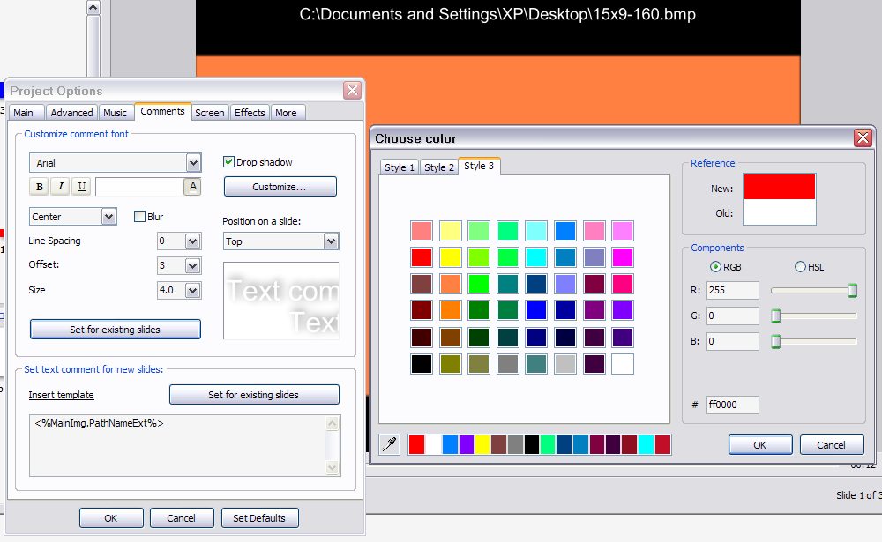Cancel the Project Options dialog
The width and height of the screenshot is (882, 542).
[181, 518]
